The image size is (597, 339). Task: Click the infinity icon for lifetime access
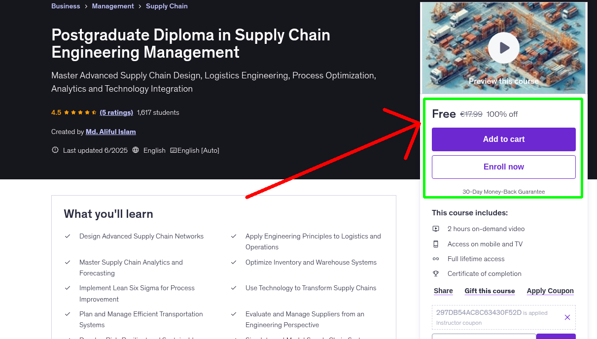pyautogui.click(x=436, y=258)
